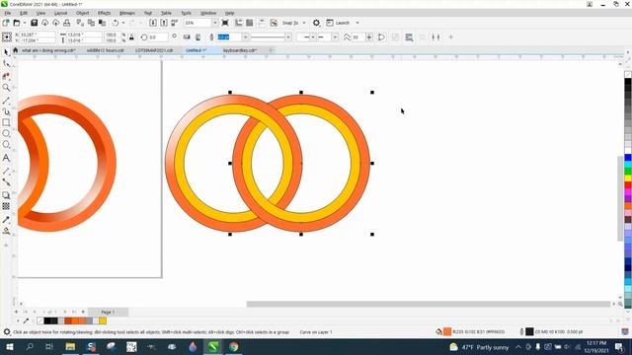
Task: Select the Color Eyedropper tool in toolbox
Action: click(x=6, y=220)
